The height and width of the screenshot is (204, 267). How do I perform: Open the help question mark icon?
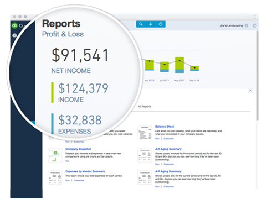click(255, 25)
